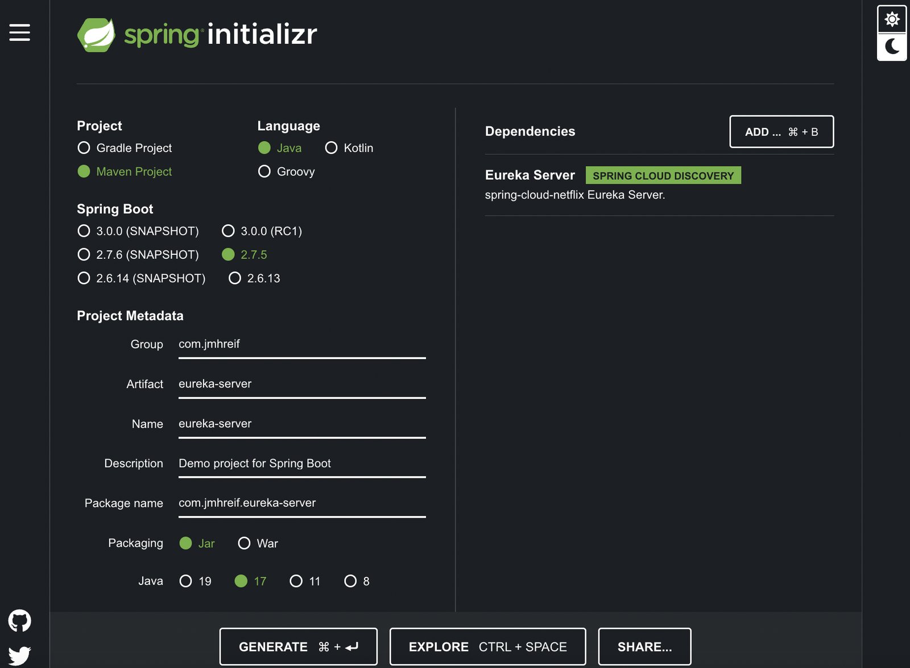Edit the Artifact input field
Image resolution: width=910 pixels, height=668 pixels.
tap(302, 384)
